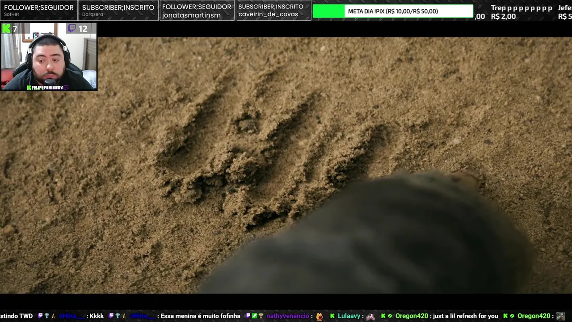Click the streamer webcam thumbnail

point(49,57)
